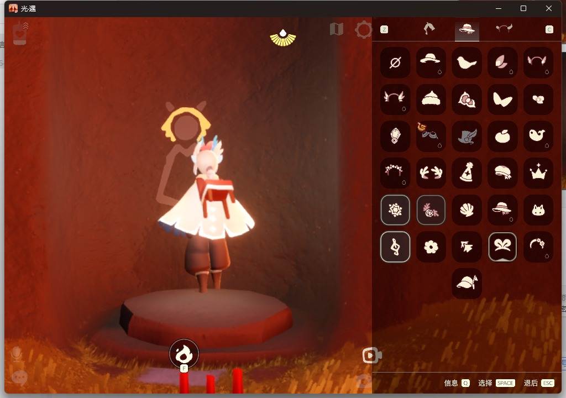Select the star party cone hat
The width and height of the screenshot is (566, 398).
[467, 173]
